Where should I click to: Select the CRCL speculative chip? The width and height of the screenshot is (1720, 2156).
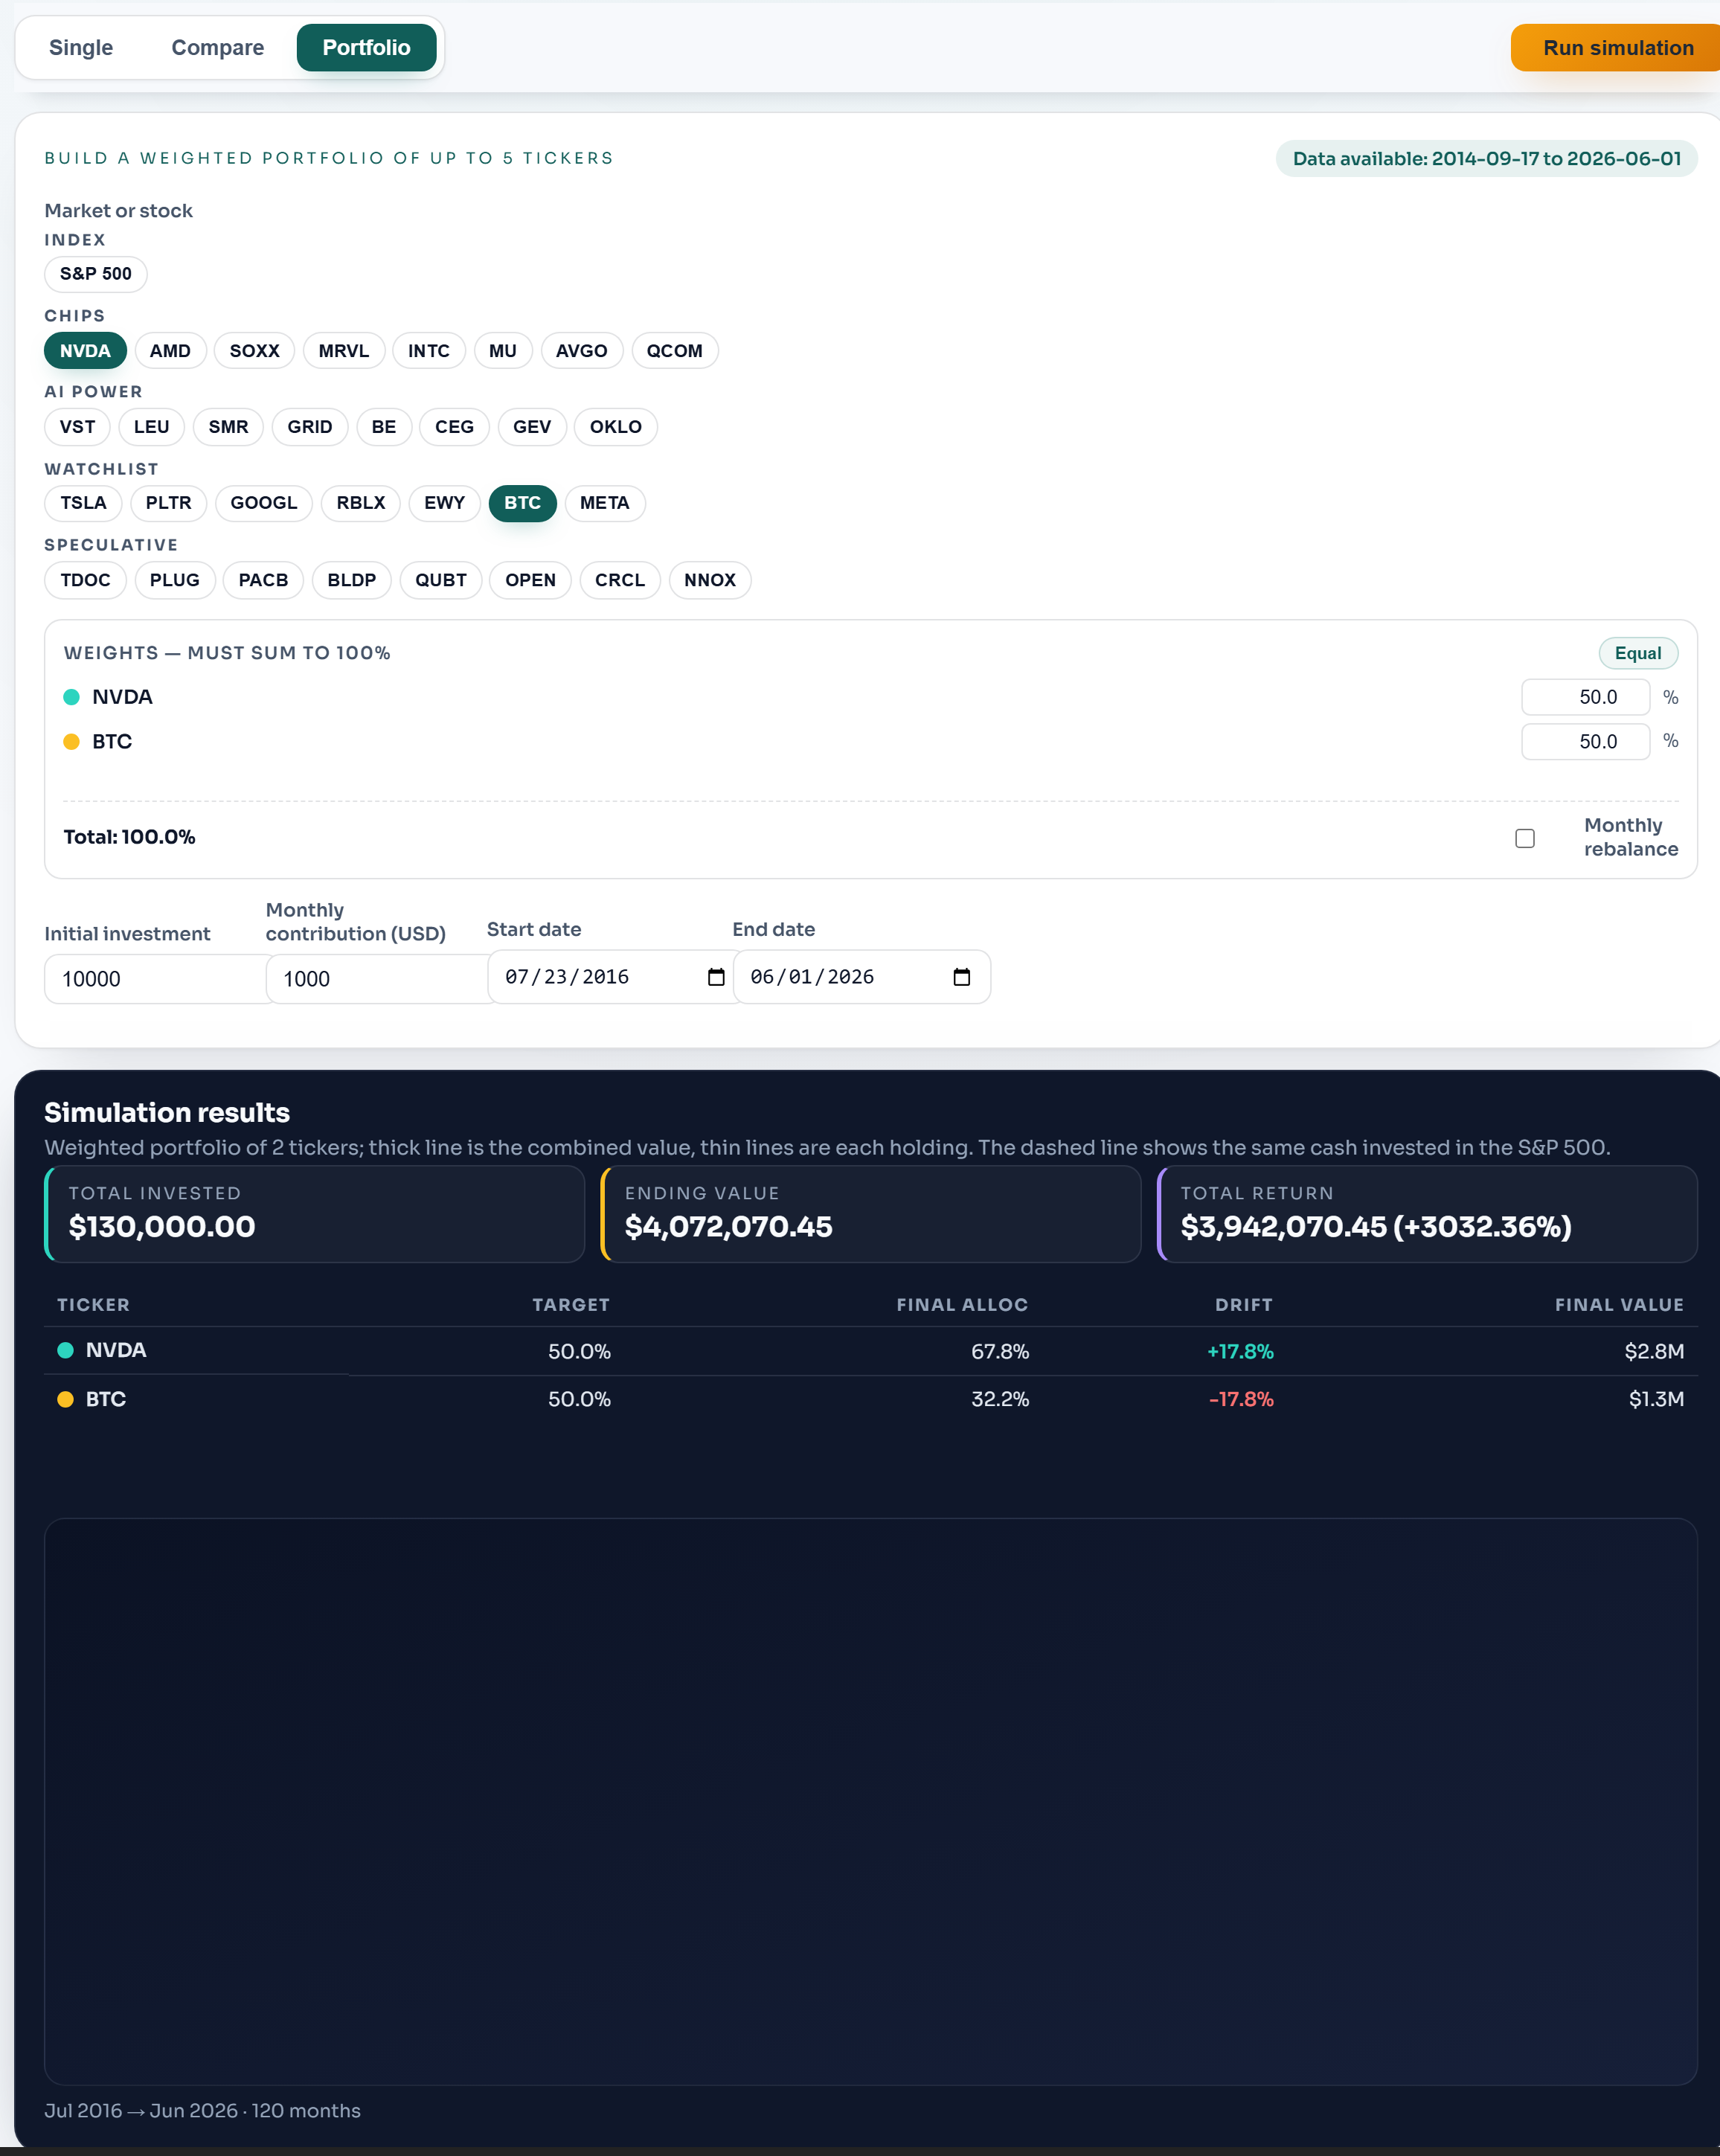point(620,580)
